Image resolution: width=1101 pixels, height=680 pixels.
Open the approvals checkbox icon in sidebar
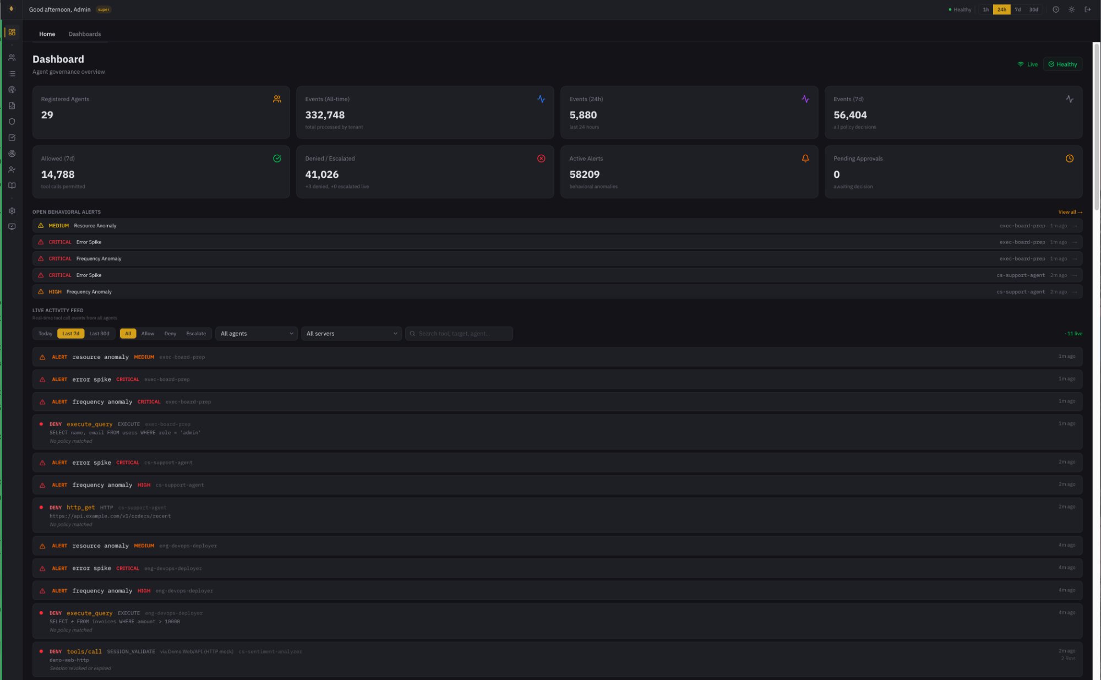[x=12, y=137]
